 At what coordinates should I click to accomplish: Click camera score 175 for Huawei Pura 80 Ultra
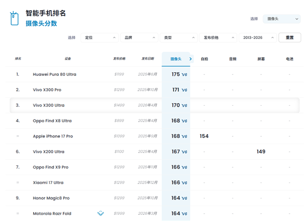(176, 74)
